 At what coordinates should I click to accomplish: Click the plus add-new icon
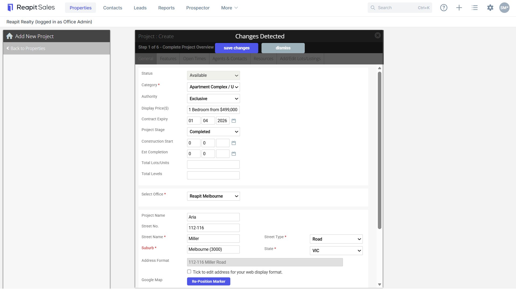(x=459, y=8)
